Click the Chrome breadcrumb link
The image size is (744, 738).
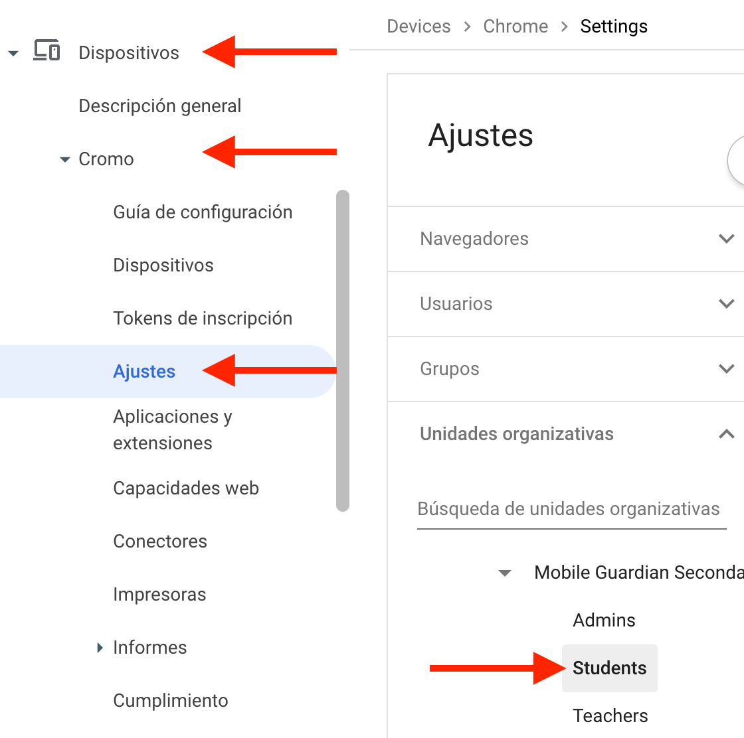coord(515,27)
